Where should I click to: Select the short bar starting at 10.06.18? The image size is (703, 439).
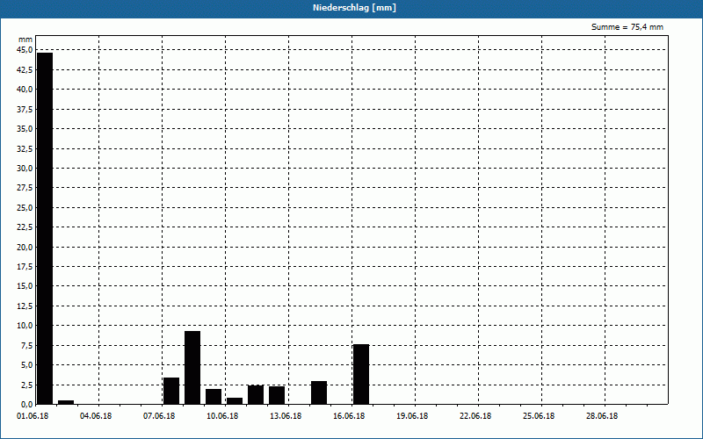pyautogui.click(x=235, y=401)
